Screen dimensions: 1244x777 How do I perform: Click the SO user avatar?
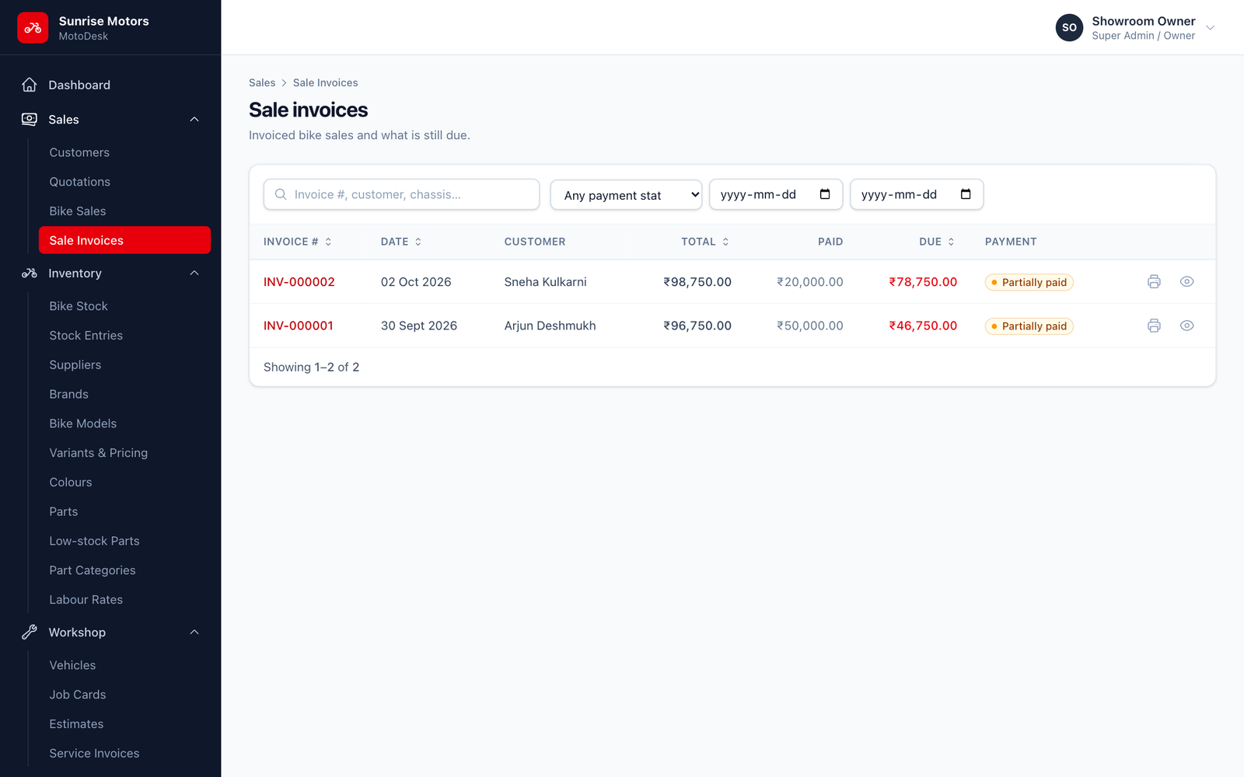click(x=1069, y=27)
